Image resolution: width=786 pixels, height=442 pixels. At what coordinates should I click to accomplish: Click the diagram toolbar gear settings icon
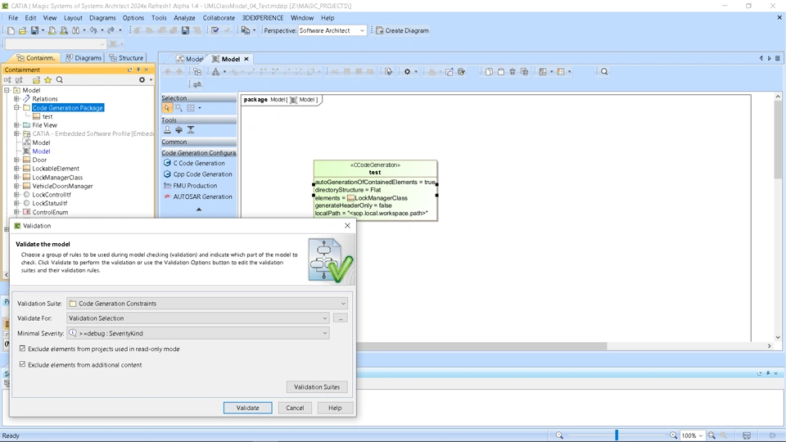(x=407, y=72)
